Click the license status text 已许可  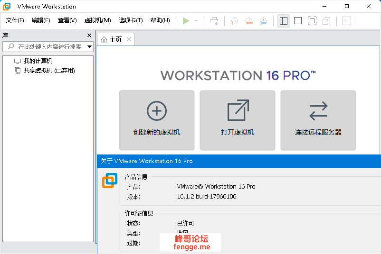click(x=185, y=224)
